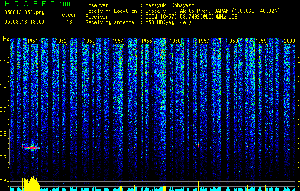Click the 1951 time marker
This screenshot has width=300, height=191.
coord(32,41)
